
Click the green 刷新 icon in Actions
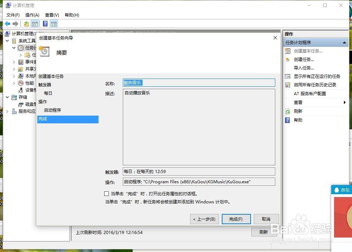288,111
